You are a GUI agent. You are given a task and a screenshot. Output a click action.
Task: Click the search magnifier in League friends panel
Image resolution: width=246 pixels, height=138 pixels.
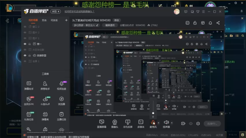click(x=243, y=36)
